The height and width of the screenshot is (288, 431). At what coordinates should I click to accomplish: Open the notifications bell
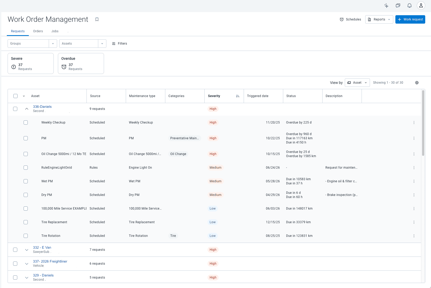(409, 6)
